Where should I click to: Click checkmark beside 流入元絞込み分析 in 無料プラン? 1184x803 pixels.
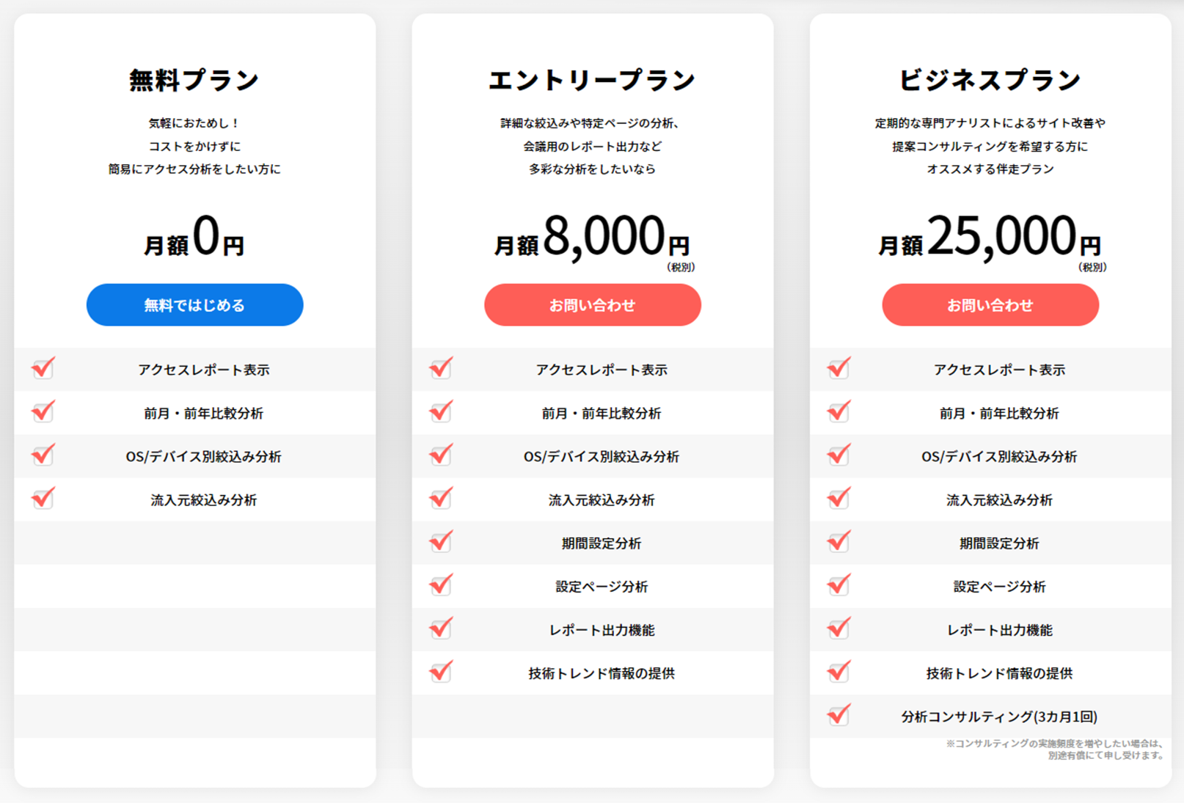coord(43,498)
